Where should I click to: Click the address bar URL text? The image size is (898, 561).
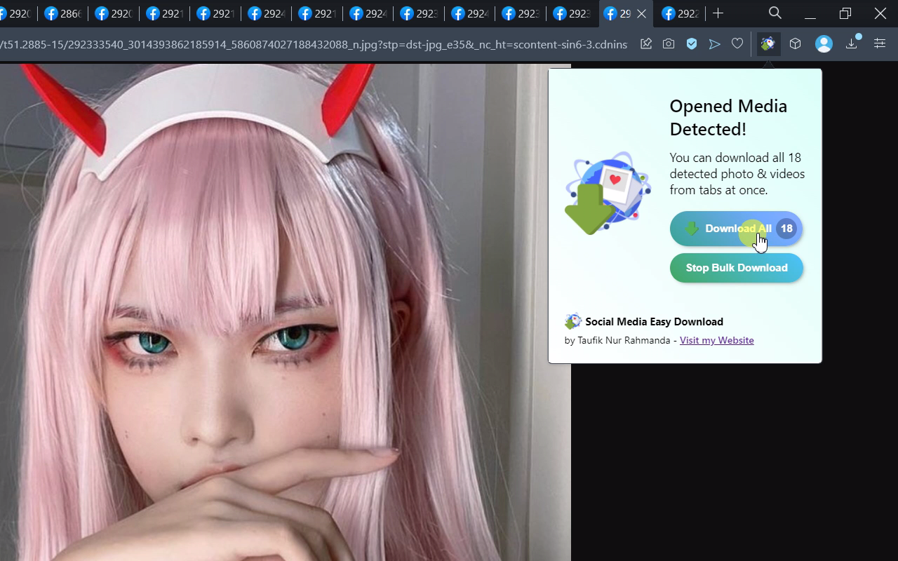pos(314,44)
